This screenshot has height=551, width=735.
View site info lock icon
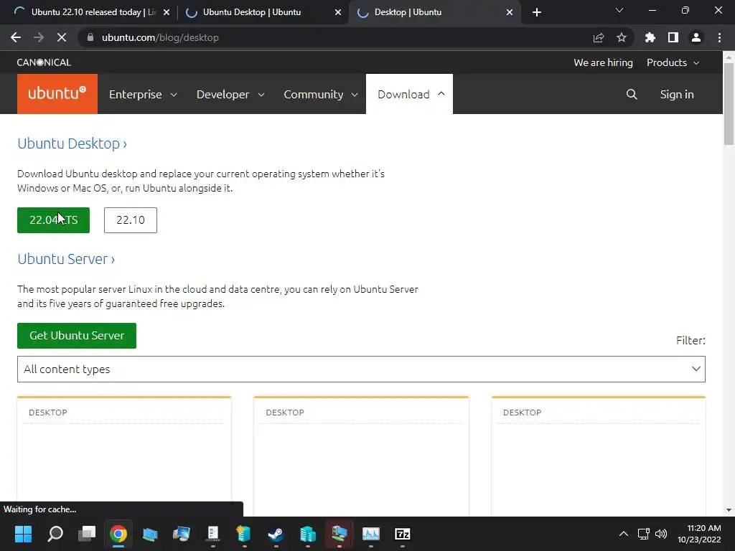[x=90, y=37]
